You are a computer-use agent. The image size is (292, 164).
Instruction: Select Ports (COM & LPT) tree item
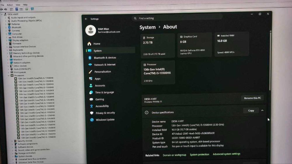22,69
